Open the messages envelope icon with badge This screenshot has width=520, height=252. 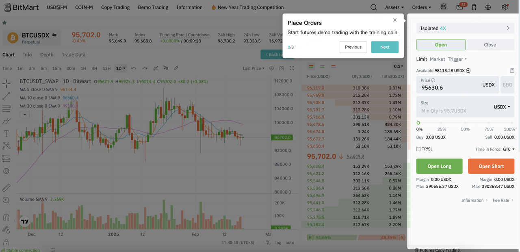coord(459,7)
